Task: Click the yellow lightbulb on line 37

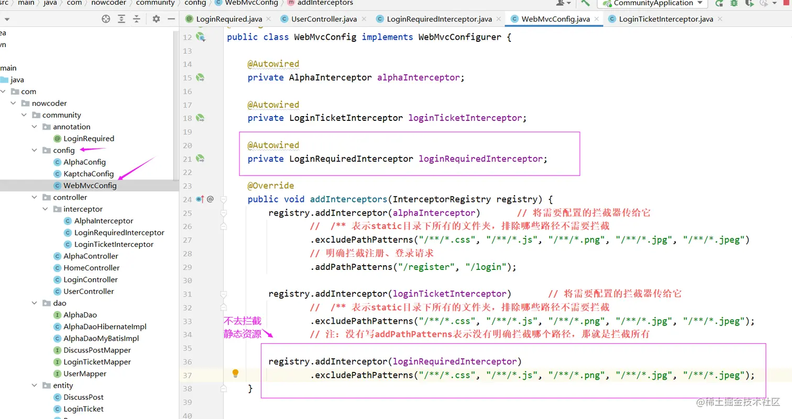Action: (x=236, y=373)
